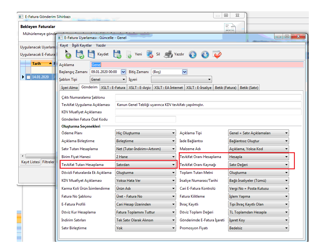Image resolution: width=325 pixels, height=250 pixels.
Task: Click the save and refresh floppy icon
Action: tap(80, 55)
